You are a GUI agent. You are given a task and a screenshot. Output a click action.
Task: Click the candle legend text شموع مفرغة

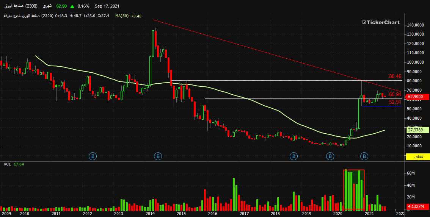click(12, 16)
